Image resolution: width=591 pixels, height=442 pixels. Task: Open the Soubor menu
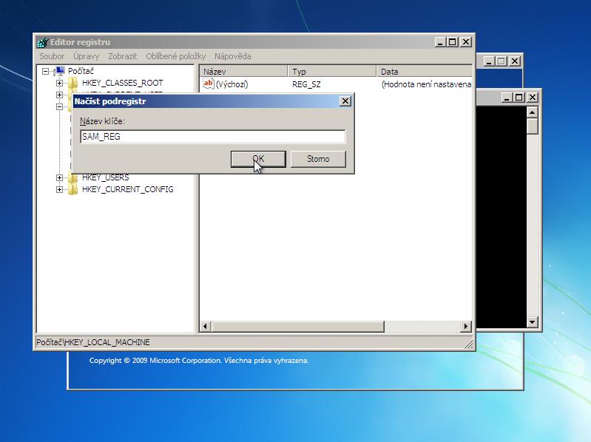(52, 56)
